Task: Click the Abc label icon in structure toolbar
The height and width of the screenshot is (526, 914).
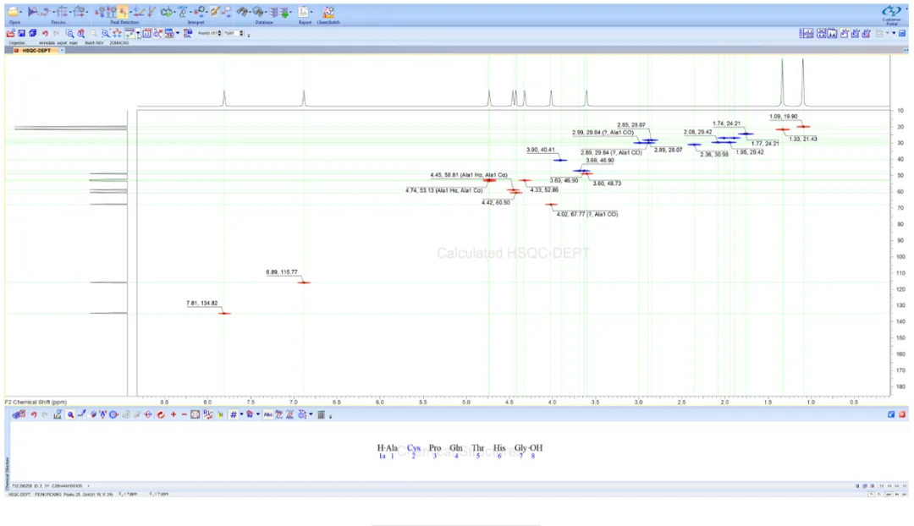Action: 267,414
